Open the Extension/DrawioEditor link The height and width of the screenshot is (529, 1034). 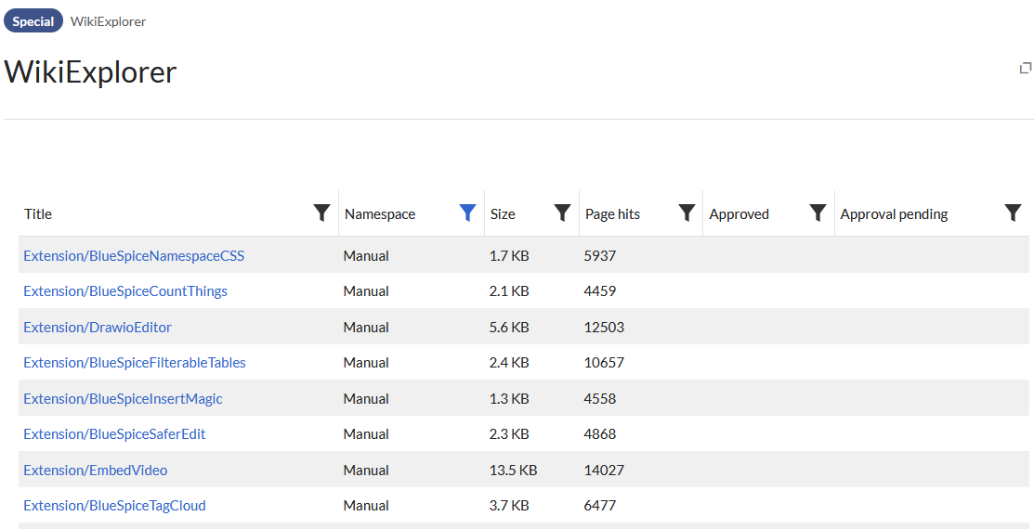coord(98,328)
